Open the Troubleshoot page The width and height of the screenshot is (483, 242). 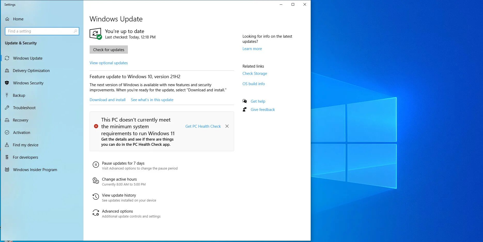(24, 108)
